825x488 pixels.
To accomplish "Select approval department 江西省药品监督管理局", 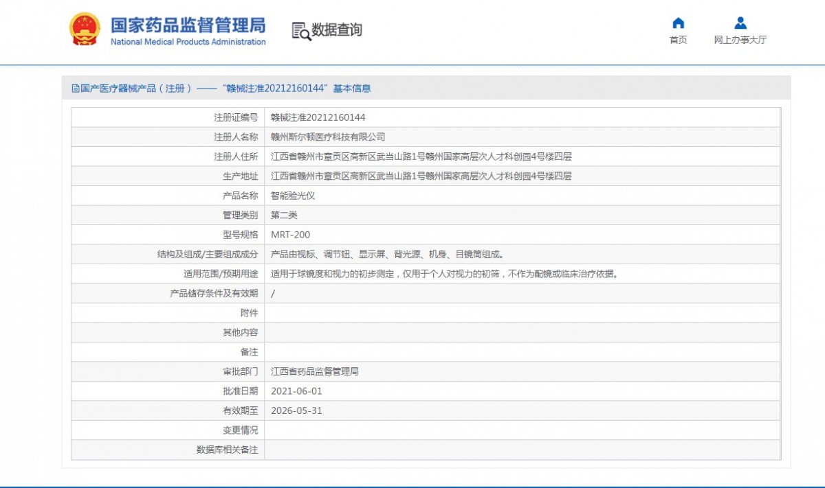I will pyautogui.click(x=315, y=372).
